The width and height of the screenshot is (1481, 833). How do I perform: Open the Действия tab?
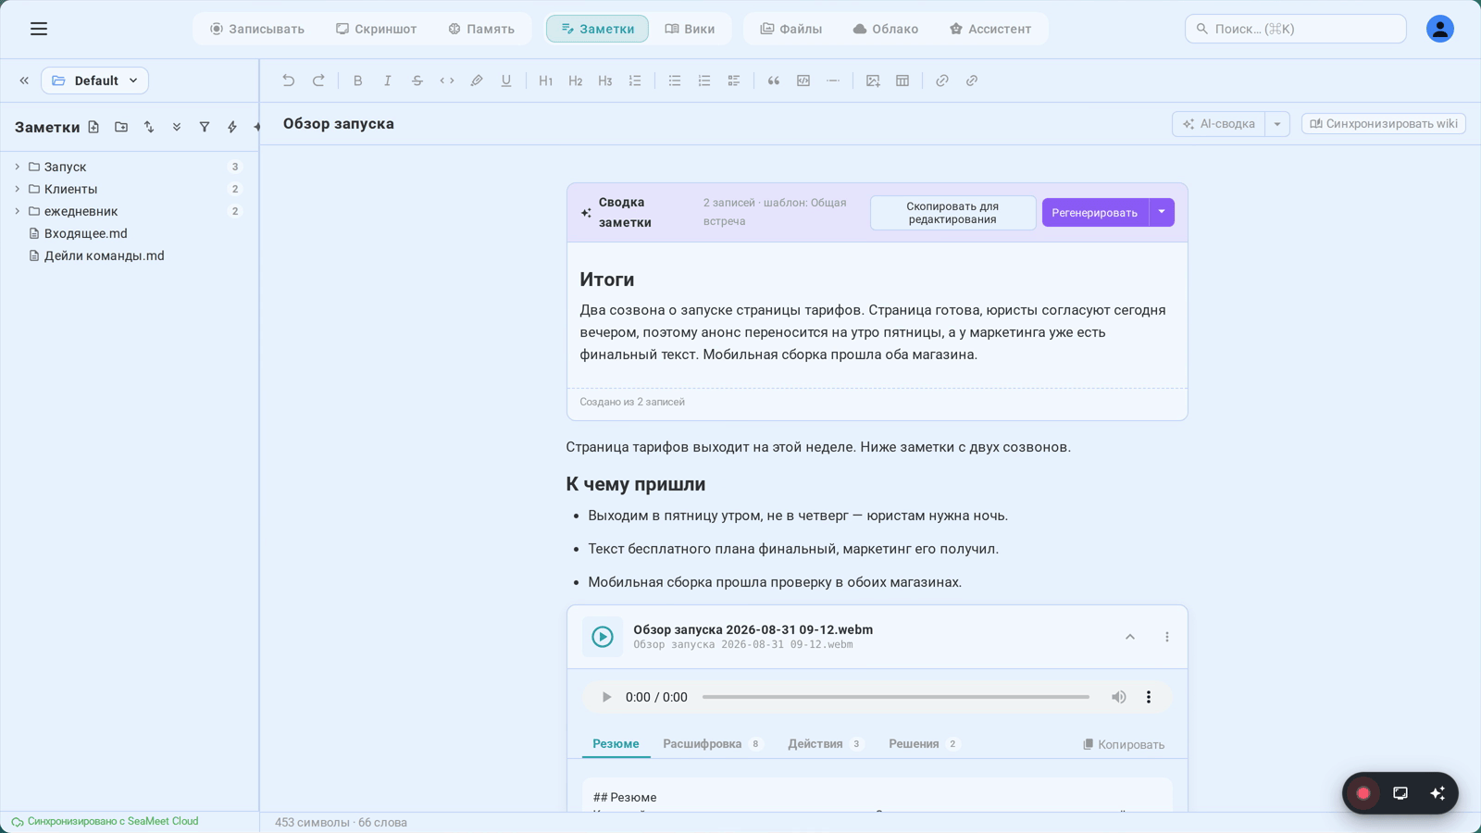pyautogui.click(x=825, y=744)
